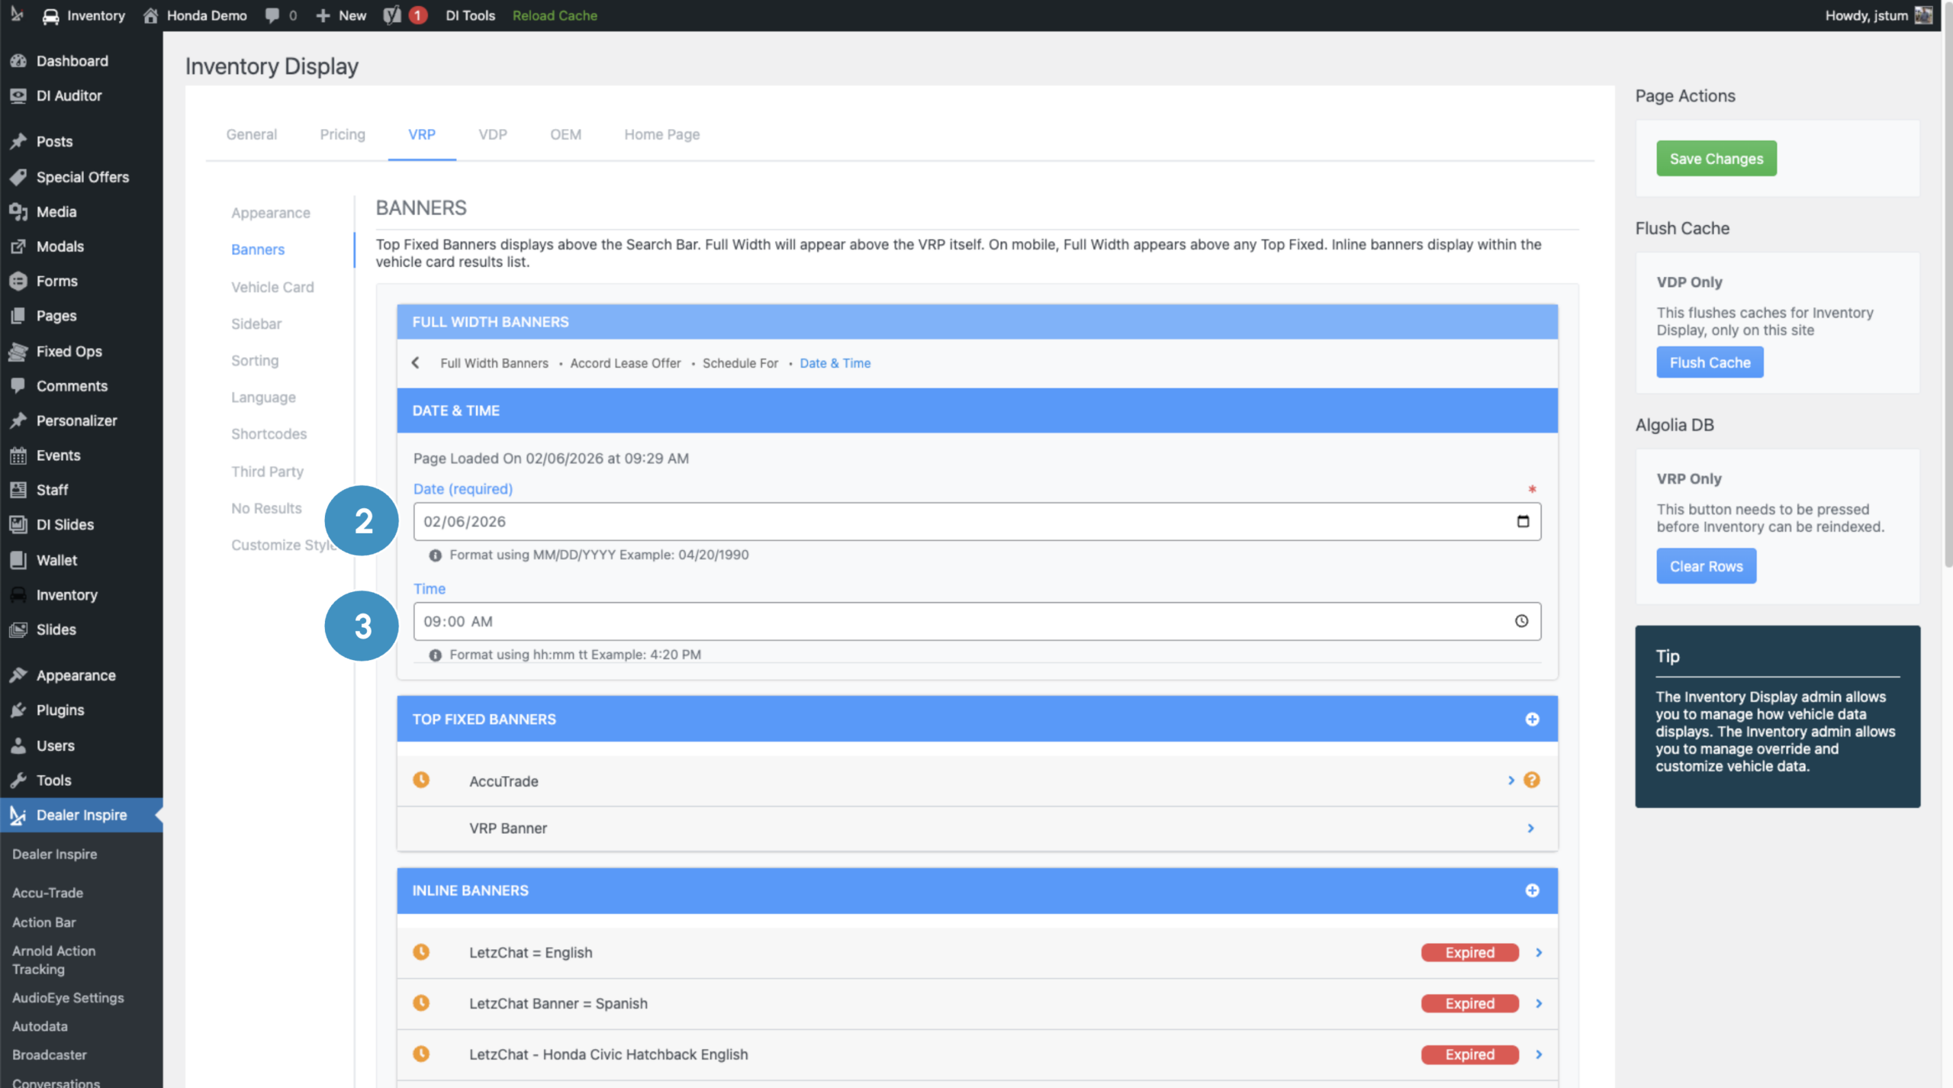This screenshot has width=1953, height=1088.
Task: Open clock picker in Time field
Action: click(1521, 621)
